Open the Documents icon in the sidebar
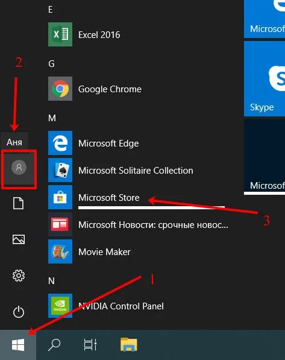The image size is (285, 360). 18,203
